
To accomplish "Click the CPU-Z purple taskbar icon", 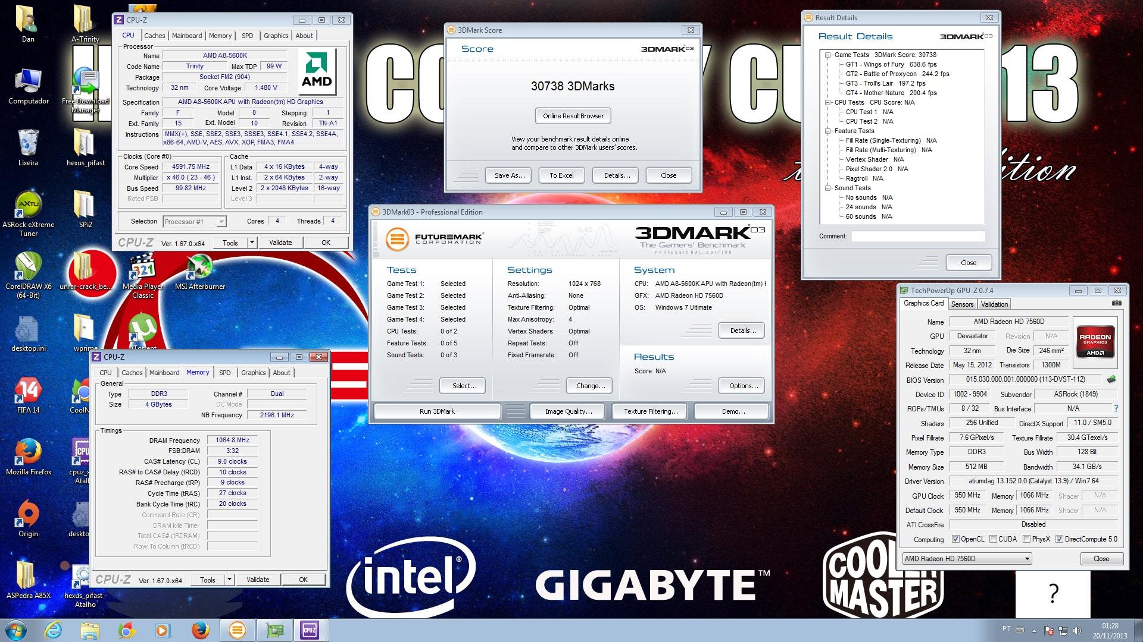I will point(310,630).
